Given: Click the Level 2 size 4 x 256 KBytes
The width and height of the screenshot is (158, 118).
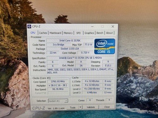Looking at the screenshot, I should coord(92,89).
